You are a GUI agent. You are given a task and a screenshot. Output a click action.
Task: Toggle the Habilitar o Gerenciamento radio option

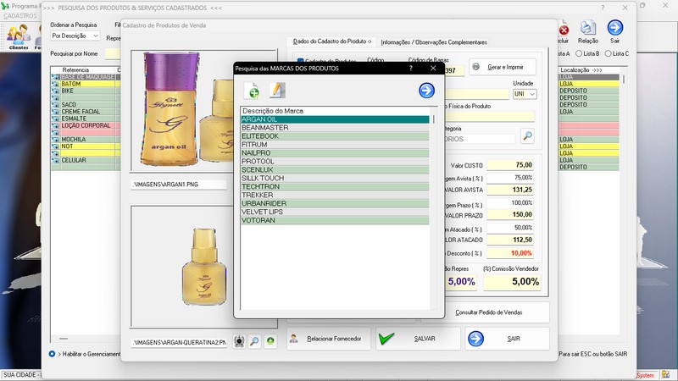pyautogui.click(x=53, y=352)
